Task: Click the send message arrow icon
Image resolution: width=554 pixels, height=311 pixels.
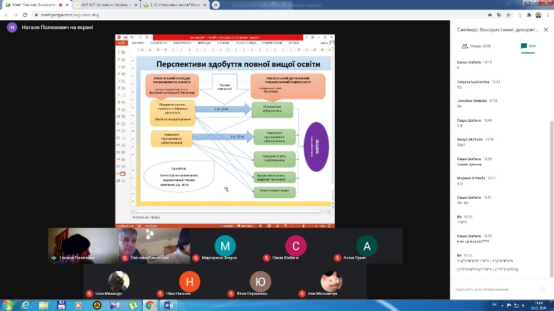Action: pyautogui.click(x=543, y=289)
